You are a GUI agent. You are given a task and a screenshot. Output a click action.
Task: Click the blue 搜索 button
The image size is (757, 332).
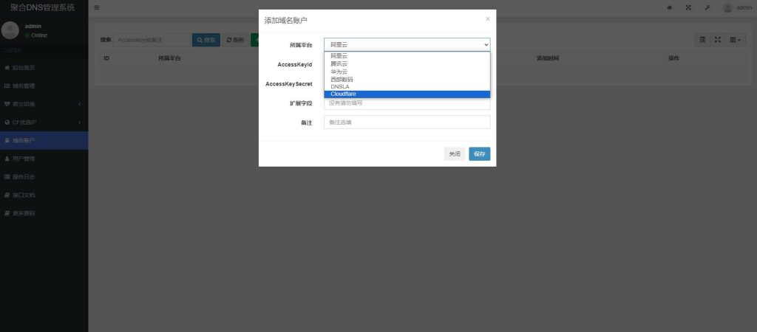click(206, 40)
